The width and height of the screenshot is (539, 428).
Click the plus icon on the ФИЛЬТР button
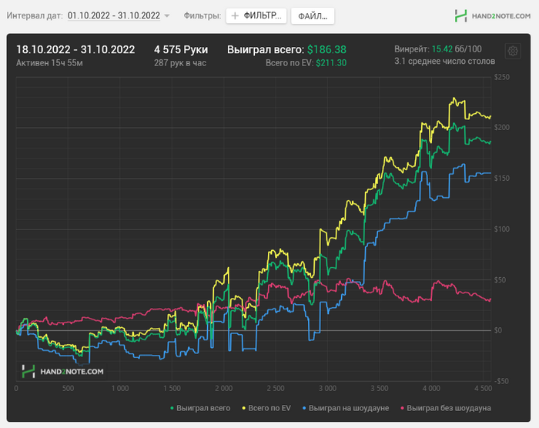[x=235, y=16]
